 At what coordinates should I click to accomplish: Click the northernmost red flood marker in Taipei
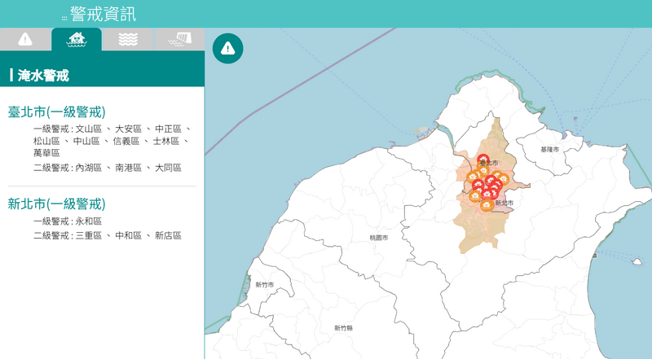[483, 159]
